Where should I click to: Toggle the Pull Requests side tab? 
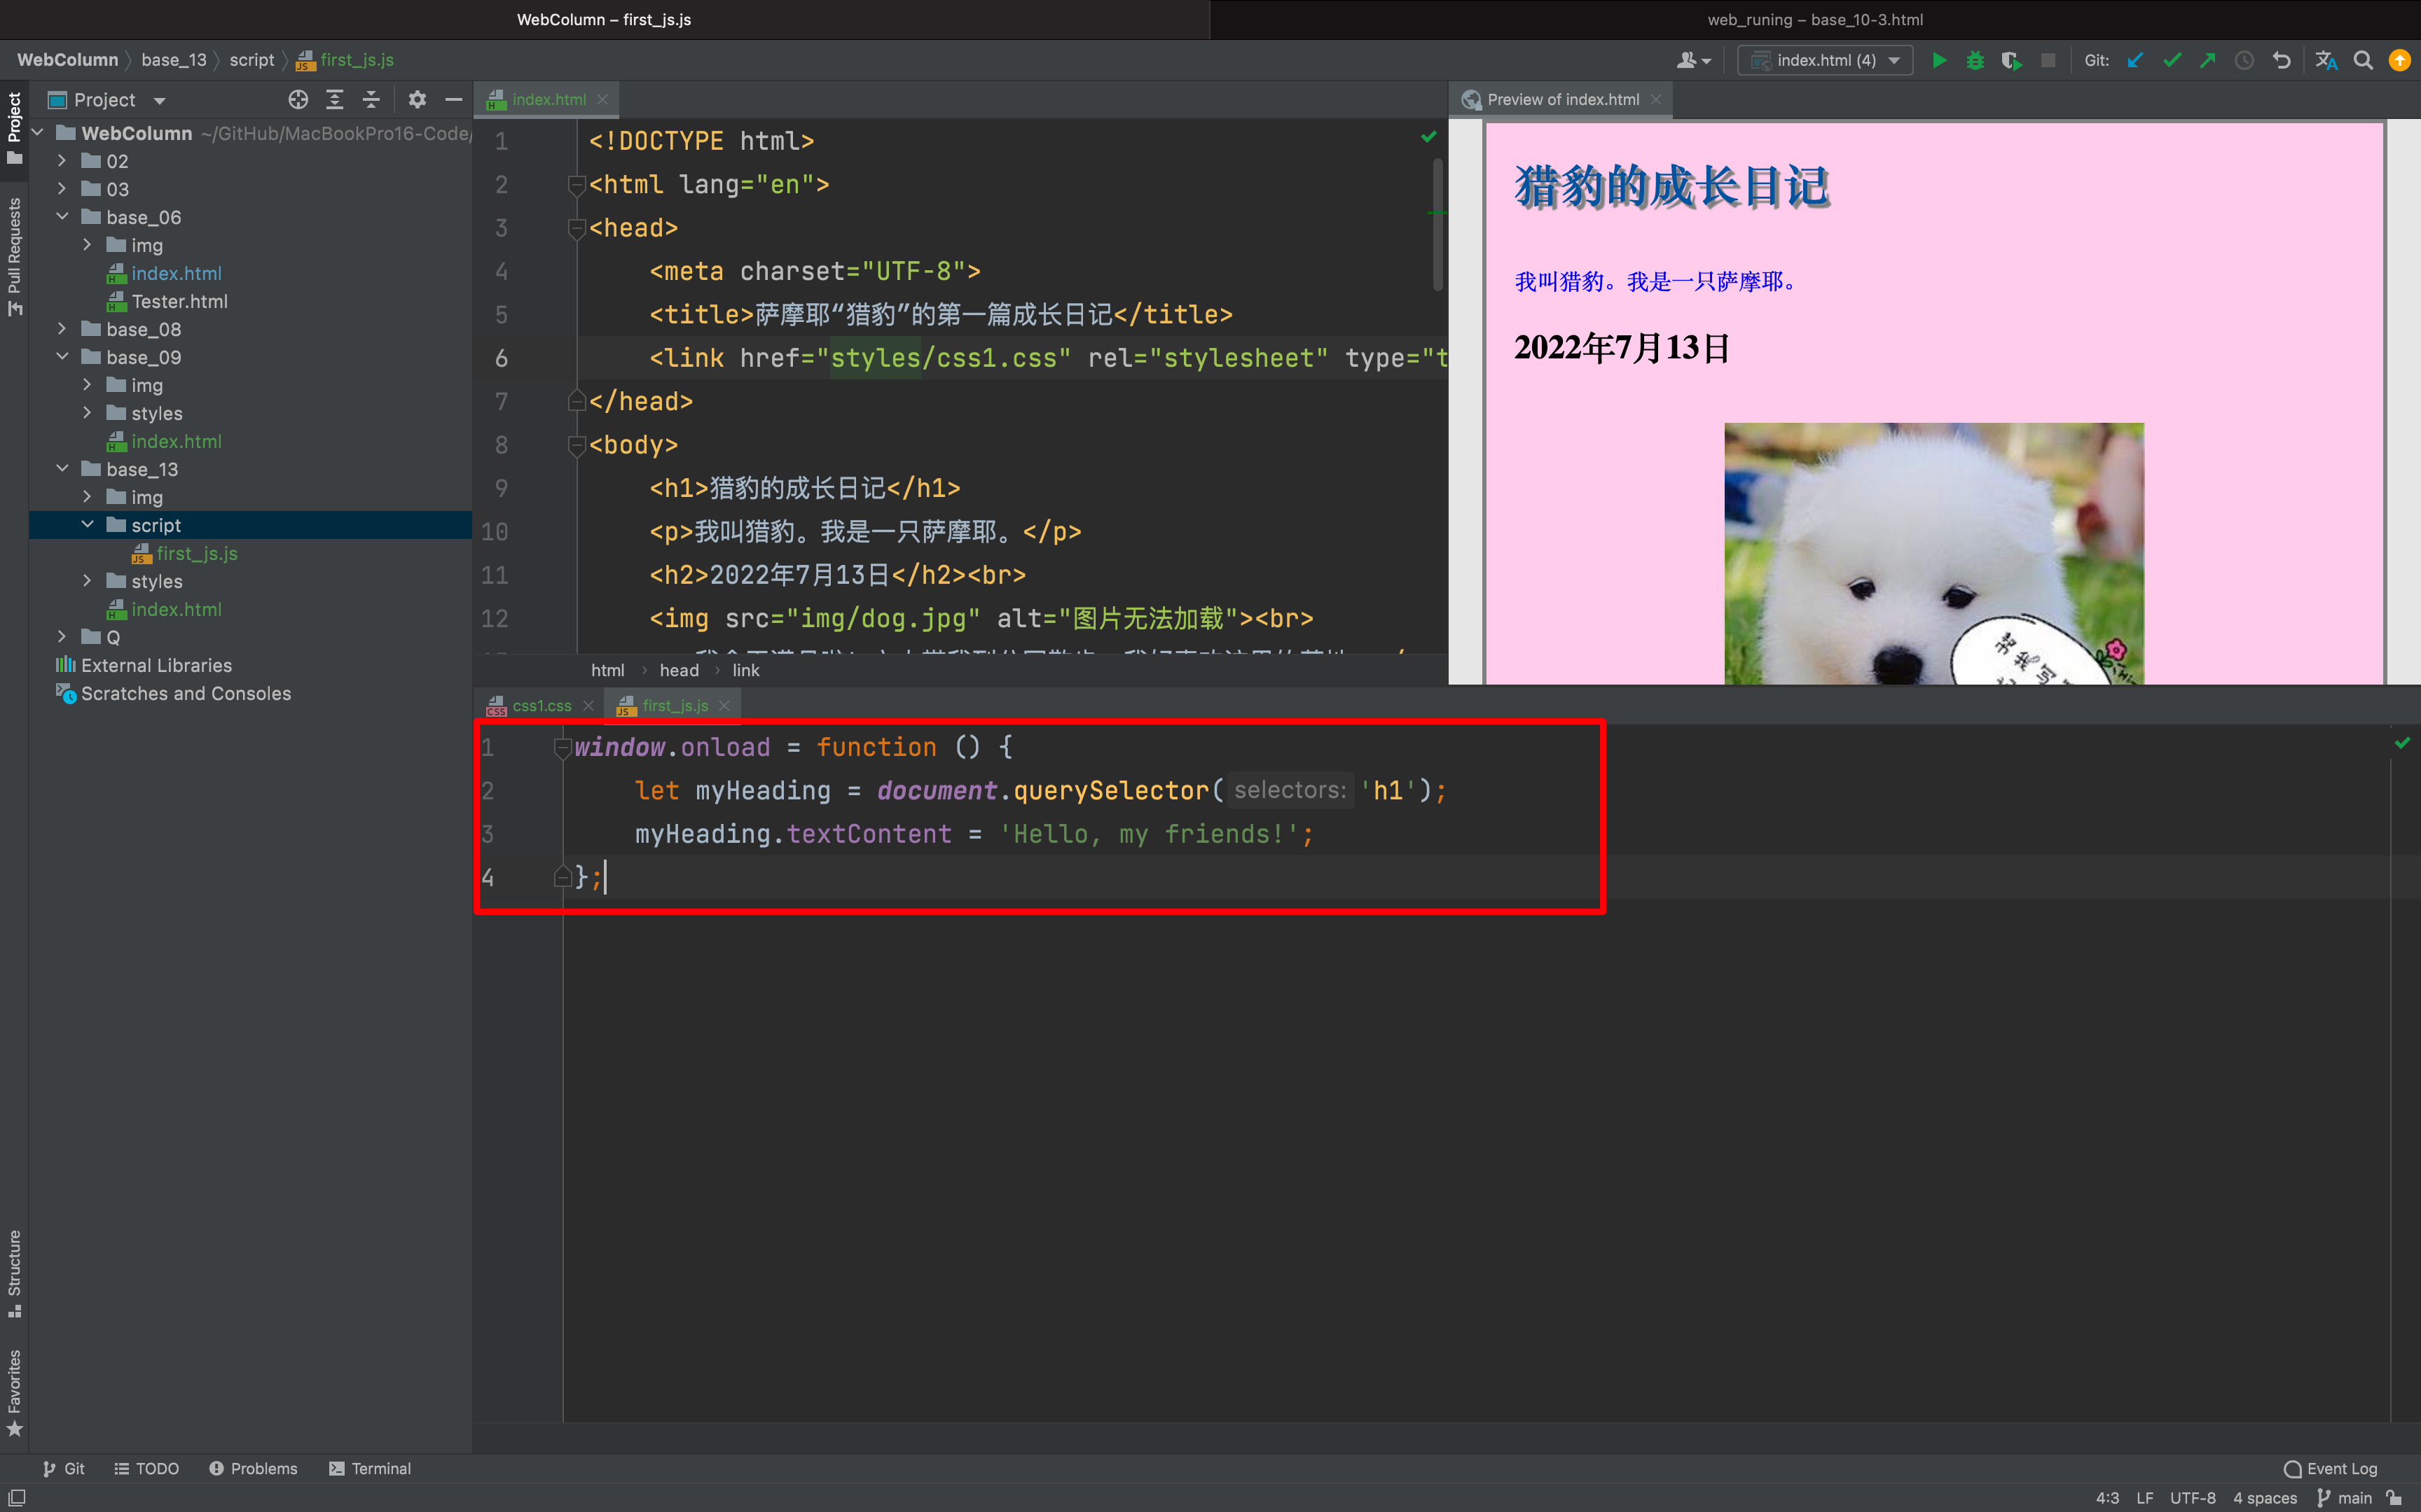(x=14, y=256)
